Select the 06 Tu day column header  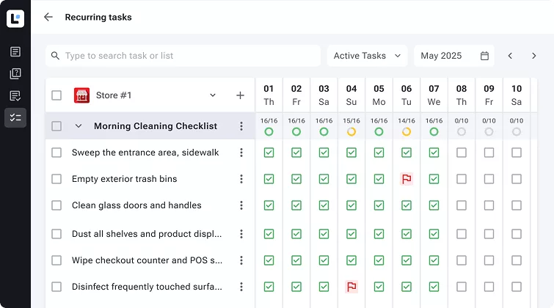tap(407, 95)
